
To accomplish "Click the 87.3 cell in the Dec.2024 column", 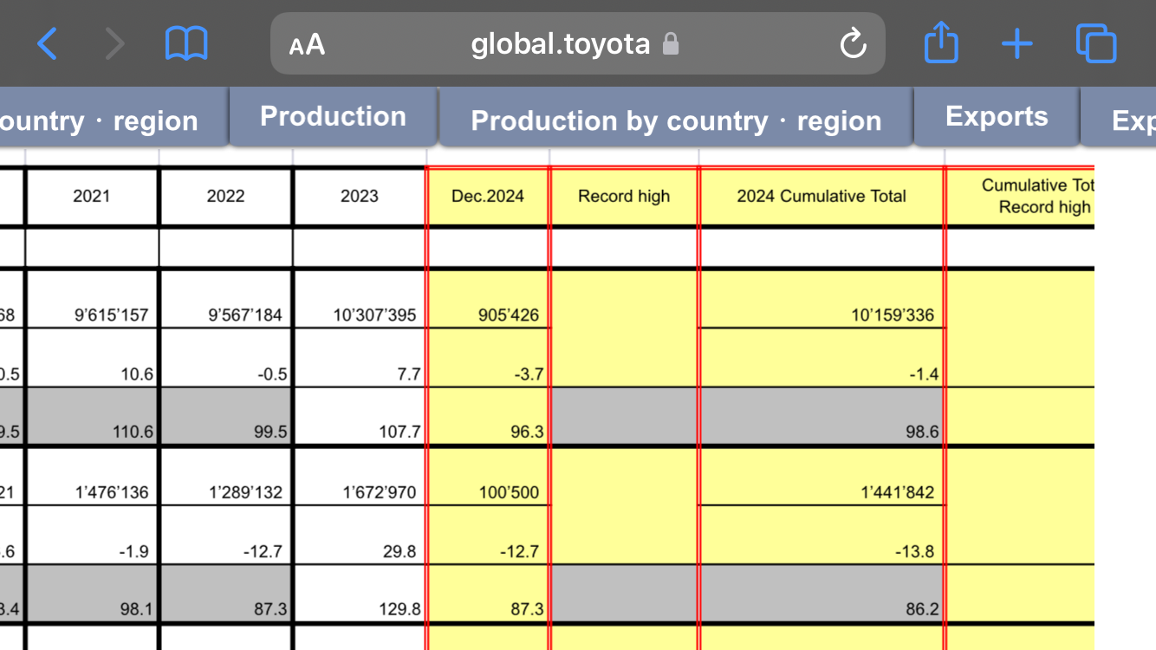I will (488, 594).
